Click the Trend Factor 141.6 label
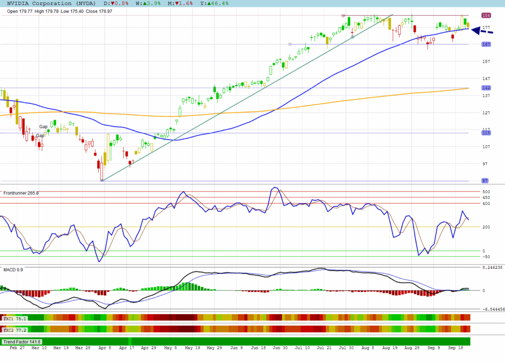This screenshot has height=362, width=505. click(23, 342)
